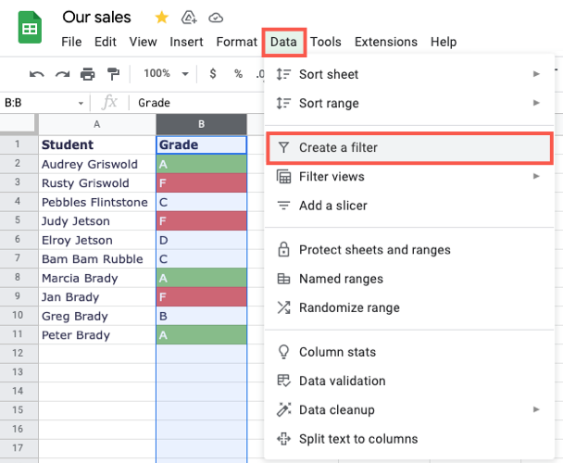Redo the last action

click(62, 74)
